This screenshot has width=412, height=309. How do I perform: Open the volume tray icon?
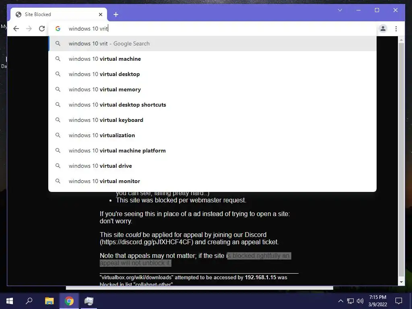point(360,301)
